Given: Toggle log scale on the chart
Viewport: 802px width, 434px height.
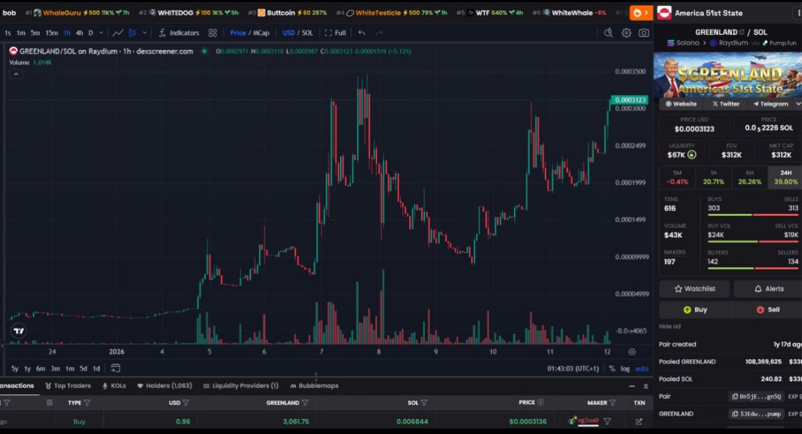Looking at the screenshot, I should click(x=625, y=368).
